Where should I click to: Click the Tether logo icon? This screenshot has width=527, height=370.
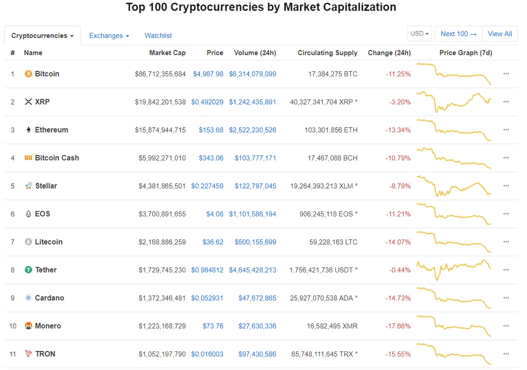pyautogui.click(x=28, y=270)
